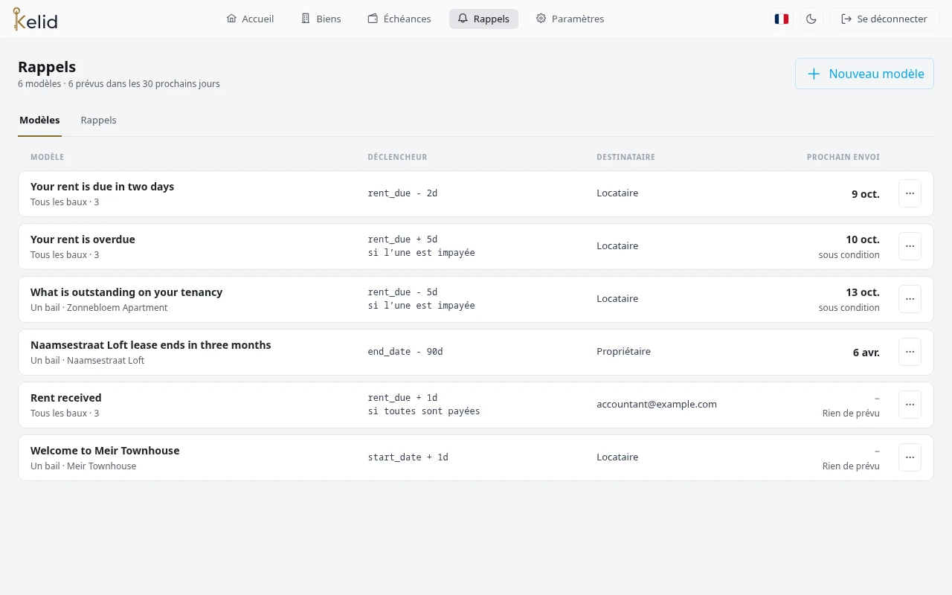Open the ellipsis menu for 'Welcome to Meir Townhouse'
The image size is (952, 595).
click(x=910, y=457)
